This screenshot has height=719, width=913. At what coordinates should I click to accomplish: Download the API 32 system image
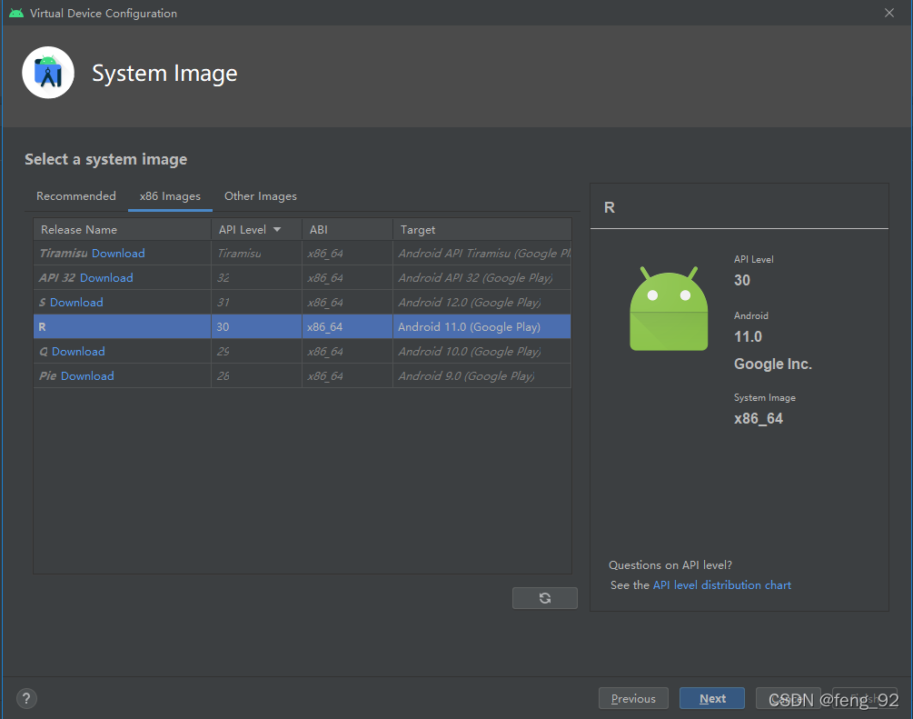pos(106,277)
